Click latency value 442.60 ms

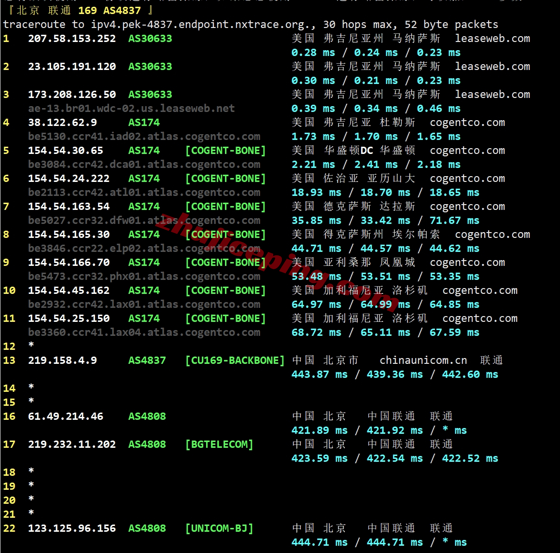[470, 374]
